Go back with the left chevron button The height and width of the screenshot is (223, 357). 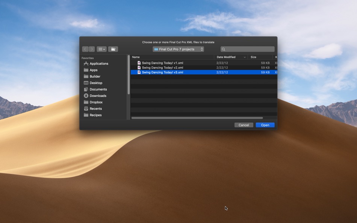(85, 49)
